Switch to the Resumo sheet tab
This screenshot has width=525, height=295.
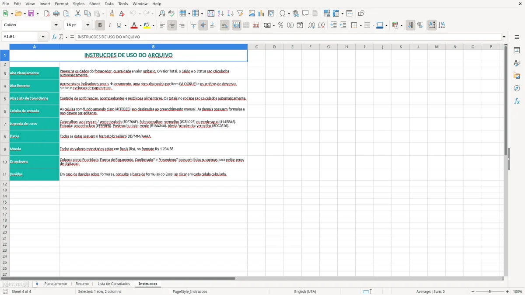(x=82, y=284)
